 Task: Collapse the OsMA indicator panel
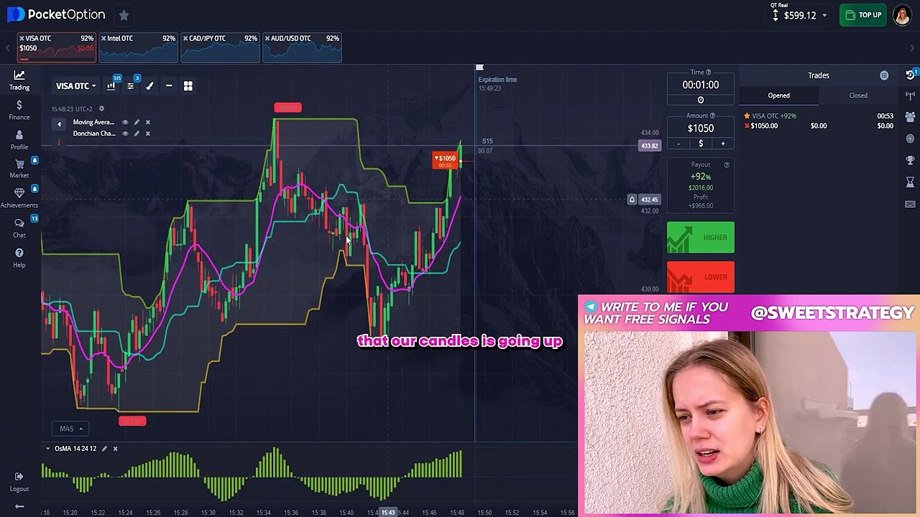48,449
